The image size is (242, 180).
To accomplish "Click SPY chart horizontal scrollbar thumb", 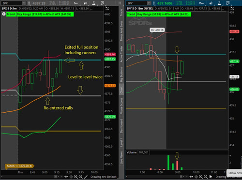I will 181,177.
